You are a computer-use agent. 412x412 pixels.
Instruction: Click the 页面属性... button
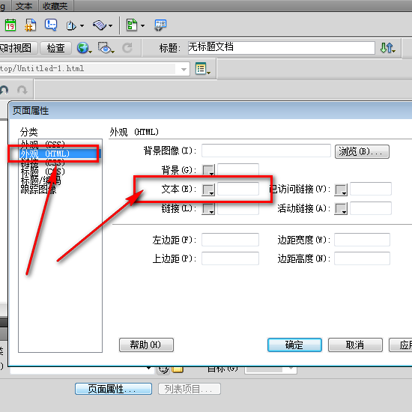pyautogui.click(x=113, y=389)
